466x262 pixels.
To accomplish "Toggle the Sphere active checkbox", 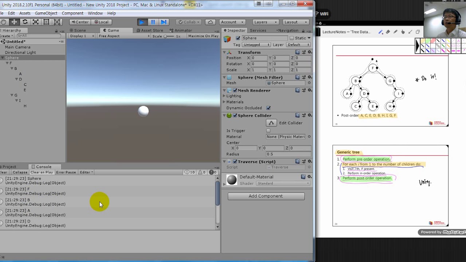I will (x=238, y=38).
